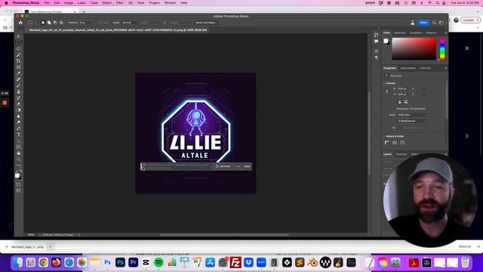Switch to the Adjustments tab

pyautogui.click(x=408, y=68)
